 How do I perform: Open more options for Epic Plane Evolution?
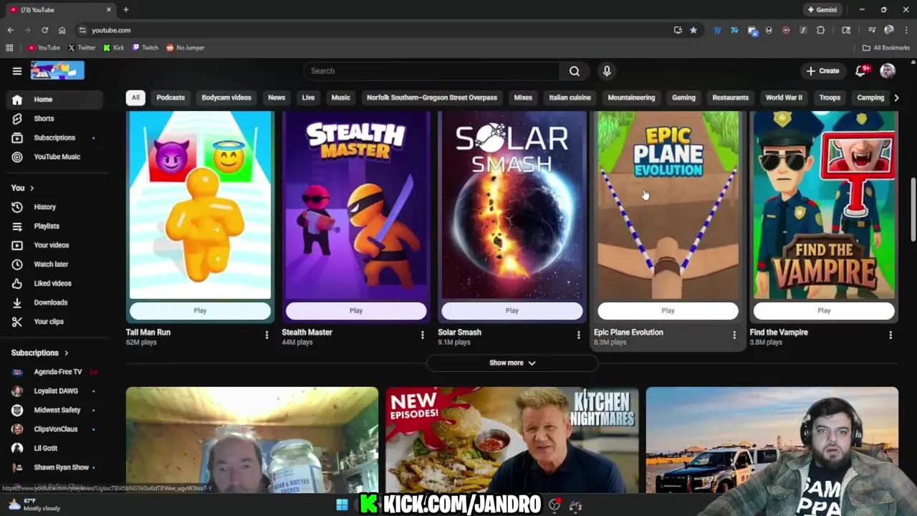pos(734,335)
